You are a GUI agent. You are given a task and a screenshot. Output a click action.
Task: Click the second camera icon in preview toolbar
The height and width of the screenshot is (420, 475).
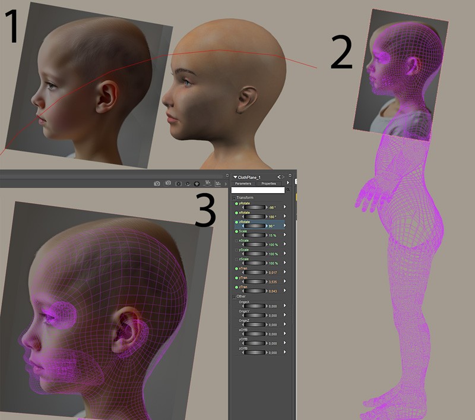click(x=168, y=183)
